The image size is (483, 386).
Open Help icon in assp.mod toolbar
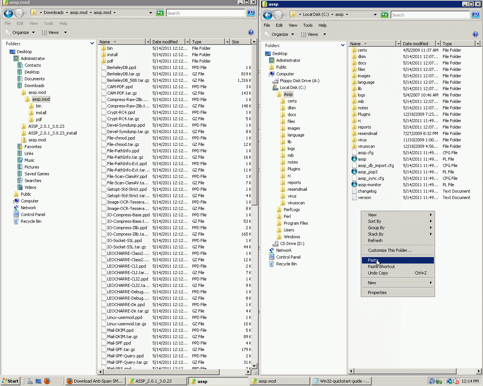click(251, 32)
